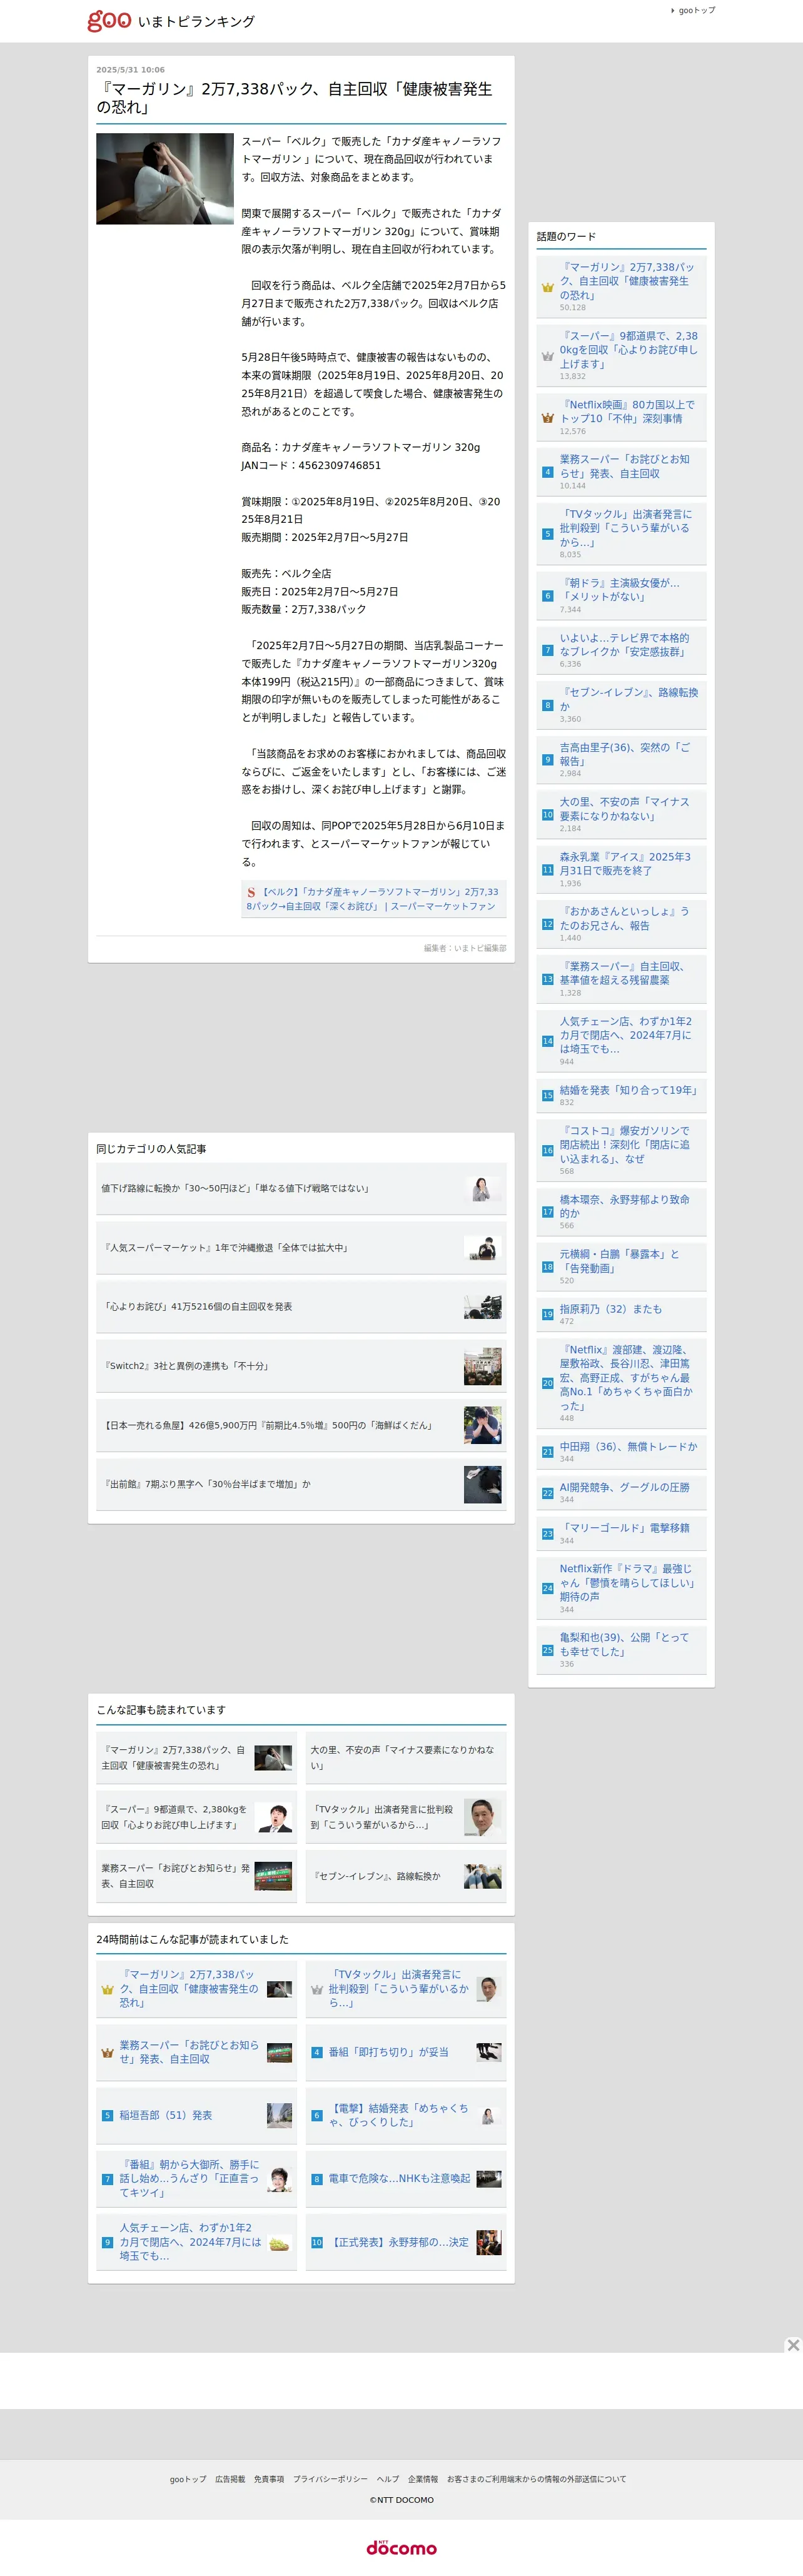
Task: Click the gold crown icon beside the 話題のワード マーガリン entry
Action: 548,287
